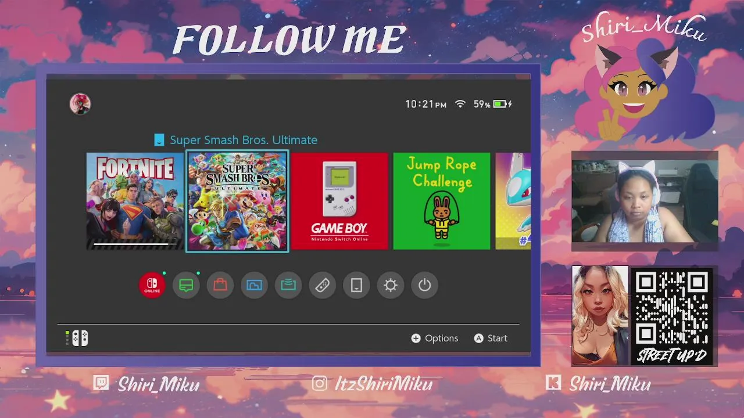
Task: Click the ItzShiriMiku Instagram handle text
Action: point(384,384)
